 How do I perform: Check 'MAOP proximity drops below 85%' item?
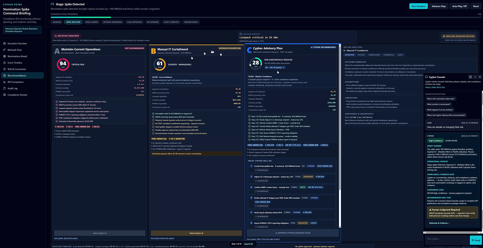pos(153,117)
